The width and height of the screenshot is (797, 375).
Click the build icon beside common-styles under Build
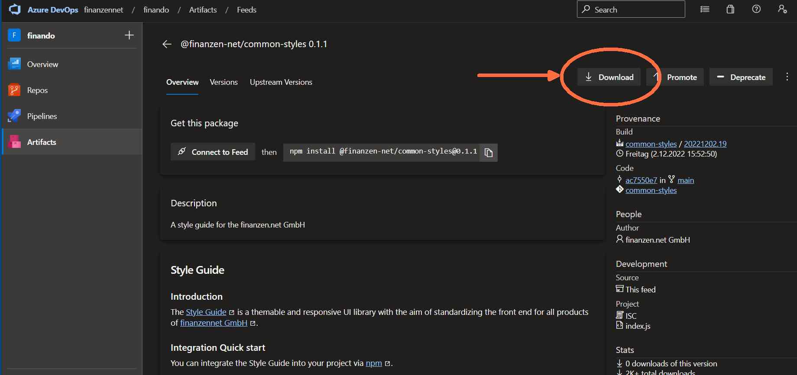click(x=620, y=143)
